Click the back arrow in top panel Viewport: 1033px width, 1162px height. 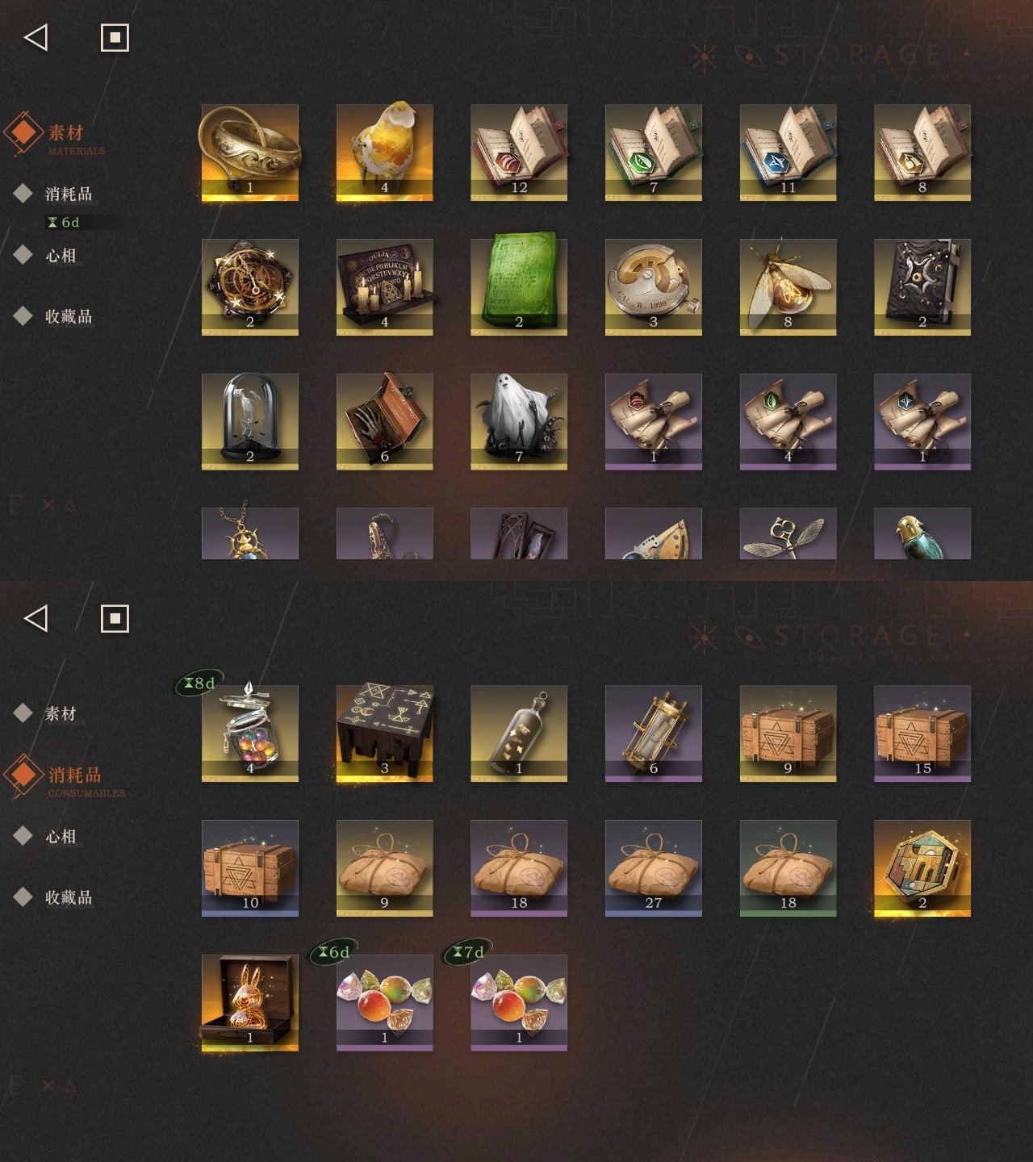click(x=36, y=37)
